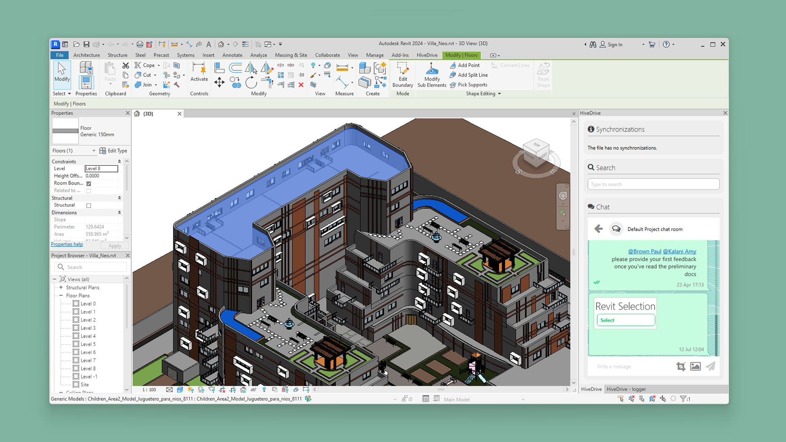The image size is (786, 442).
Task: Click the Sun Settings icon in view bar
Action: coord(190,390)
